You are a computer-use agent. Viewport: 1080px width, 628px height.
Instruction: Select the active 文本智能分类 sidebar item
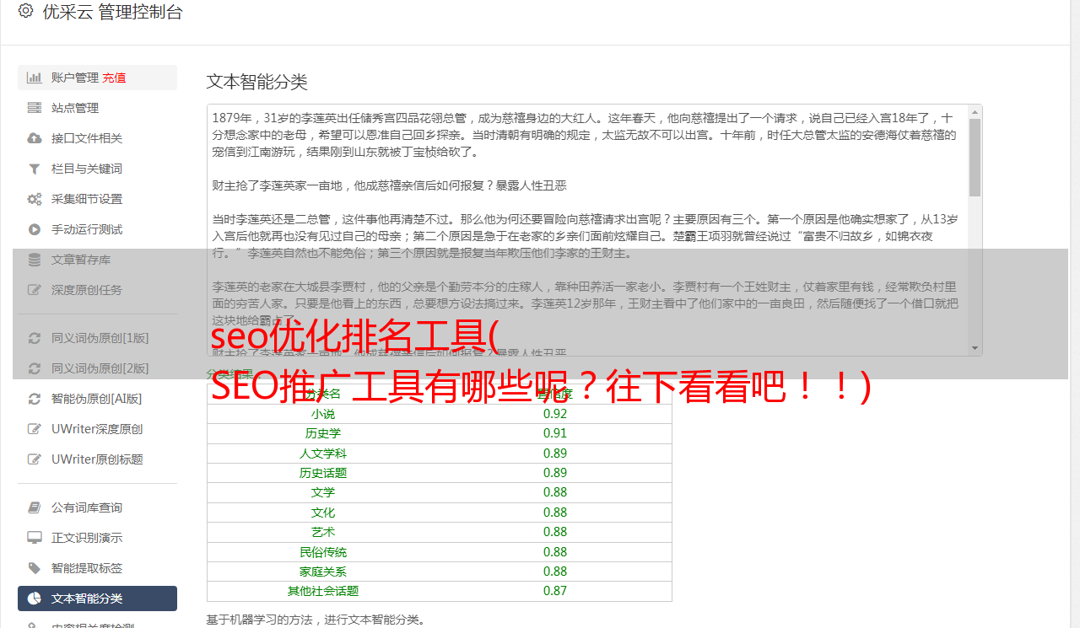(x=97, y=598)
